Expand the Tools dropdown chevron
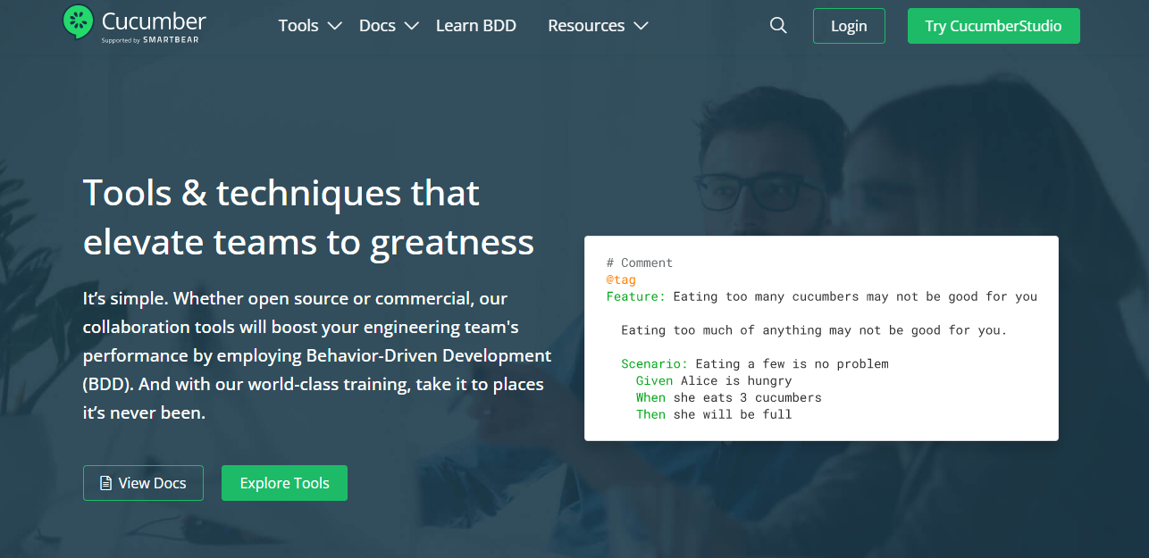Image resolution: width=1149 pixels, height=558 pixels. 334,26
